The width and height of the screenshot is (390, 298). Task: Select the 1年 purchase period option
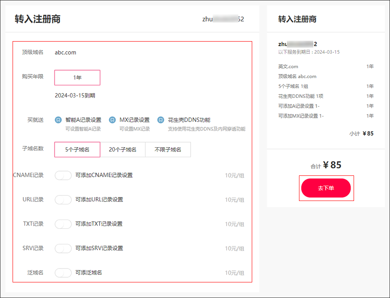pyautogui.click(x=78, y=78)
